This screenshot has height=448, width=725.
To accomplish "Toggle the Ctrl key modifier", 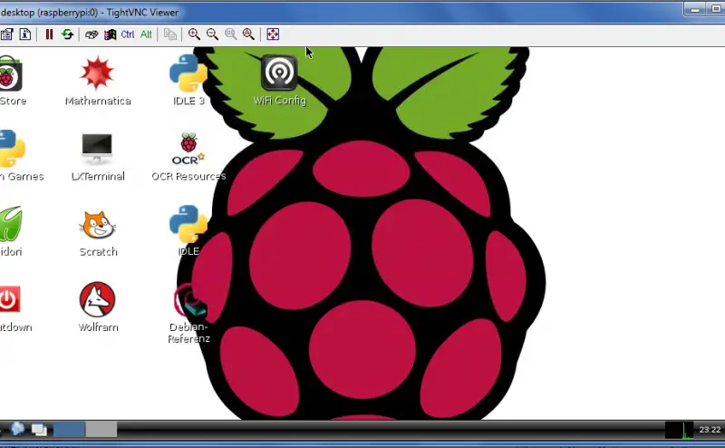I will tap(128, 34).
